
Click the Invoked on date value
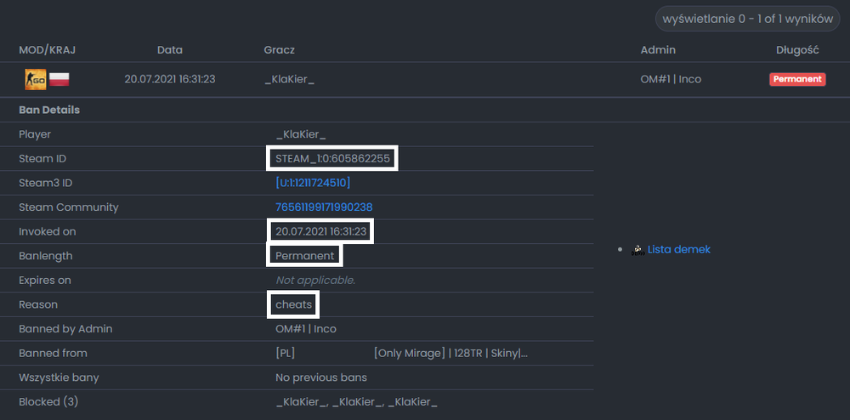(321, 231)
